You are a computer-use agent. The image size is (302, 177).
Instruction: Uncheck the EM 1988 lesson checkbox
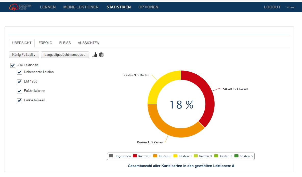tap(19, 82)
